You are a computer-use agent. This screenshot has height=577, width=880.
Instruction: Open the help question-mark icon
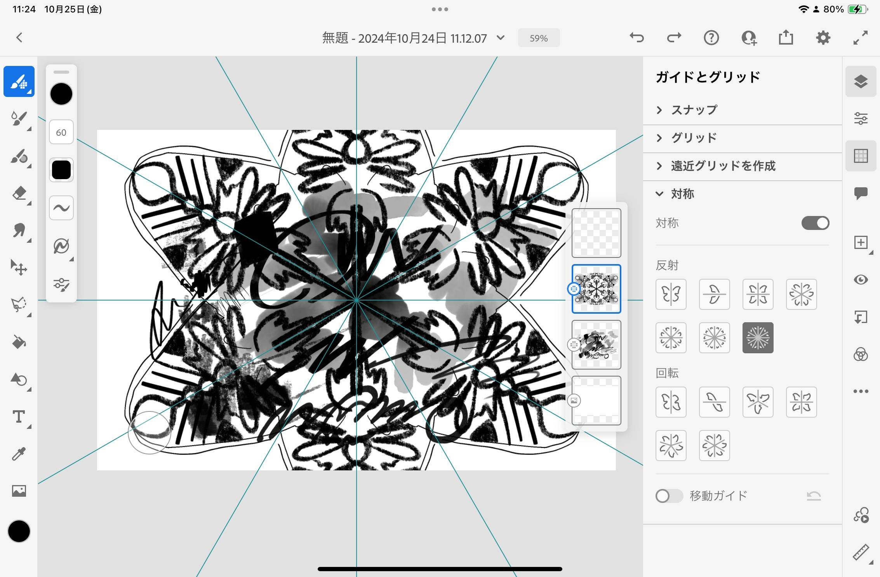(711, 38)
